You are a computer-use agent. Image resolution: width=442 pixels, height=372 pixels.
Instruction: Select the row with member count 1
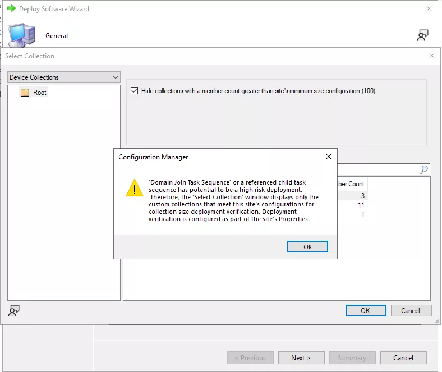click(352, 215)
